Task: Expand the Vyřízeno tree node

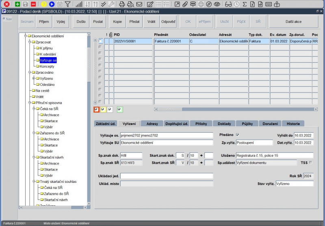Action: coord(34,78)
